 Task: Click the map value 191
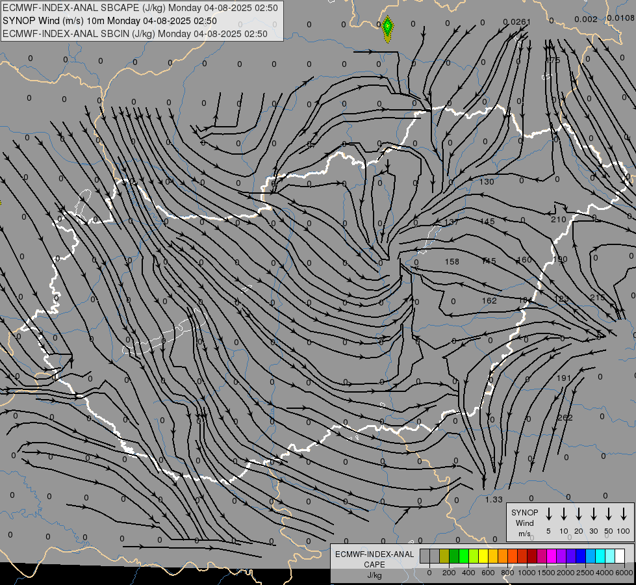coord(563,378)
